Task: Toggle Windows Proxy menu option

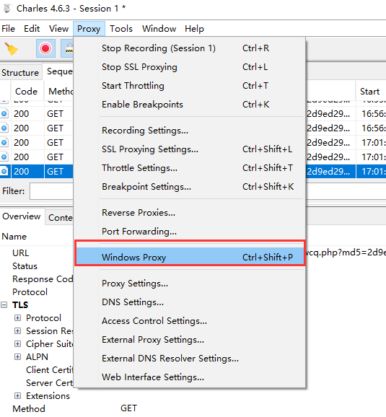Action: (x=190, y=257)
